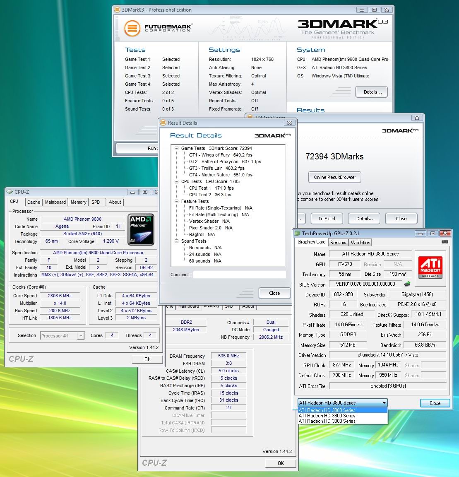Click the BIOS save chip icon in GPU-Z
The height and width of the screenshot is (477, 459).
[407, 284]
